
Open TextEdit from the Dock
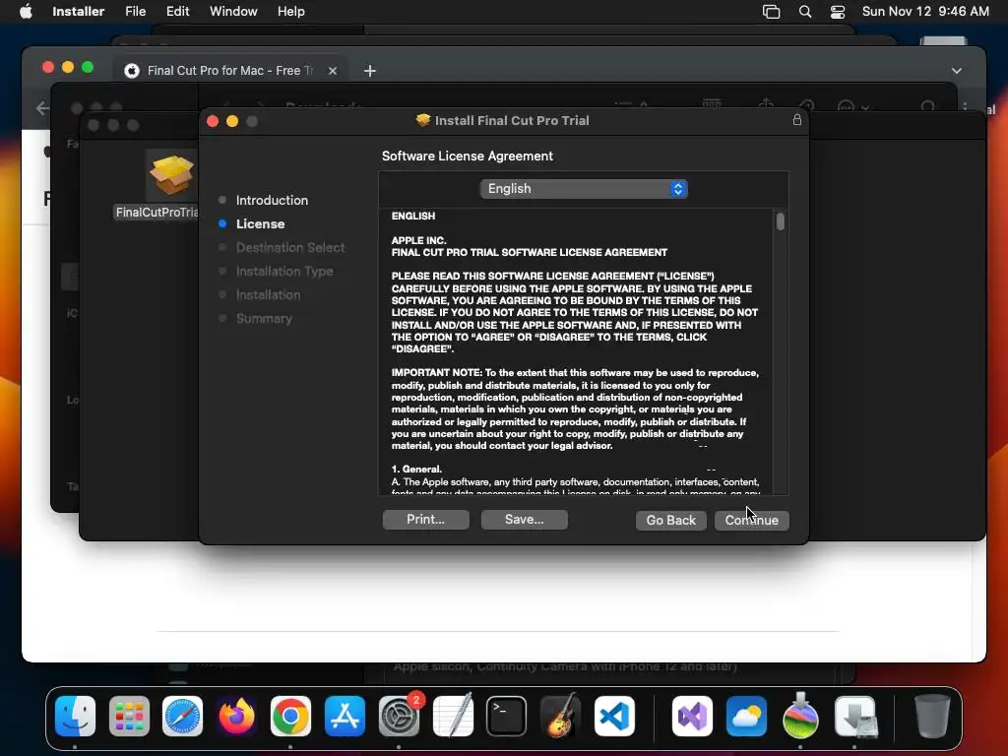tap(453, 716)
